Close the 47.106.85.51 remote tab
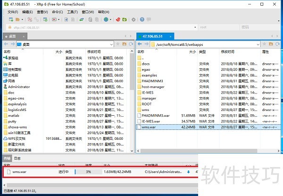Image resolution: width=283 pixels, height=196 pixels. tap(170, 36)
